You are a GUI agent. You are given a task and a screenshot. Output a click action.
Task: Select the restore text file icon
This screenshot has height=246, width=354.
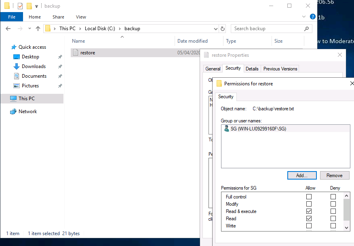76,53
